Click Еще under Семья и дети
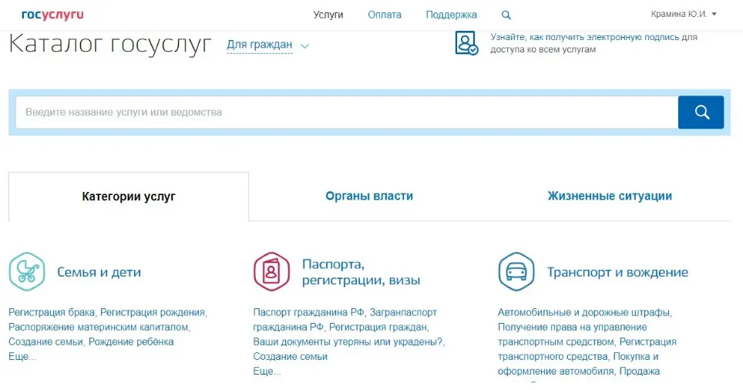The height and width of the screenshot is (390, 743). (22, 356)
